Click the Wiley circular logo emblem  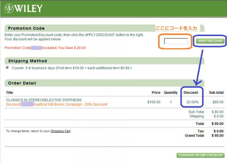pos(10,8)
